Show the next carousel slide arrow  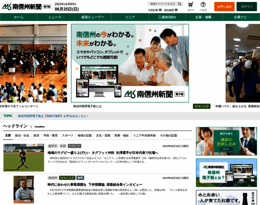tap(255, 67)
